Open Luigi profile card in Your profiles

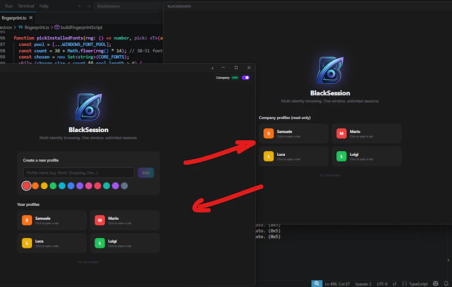124,243
